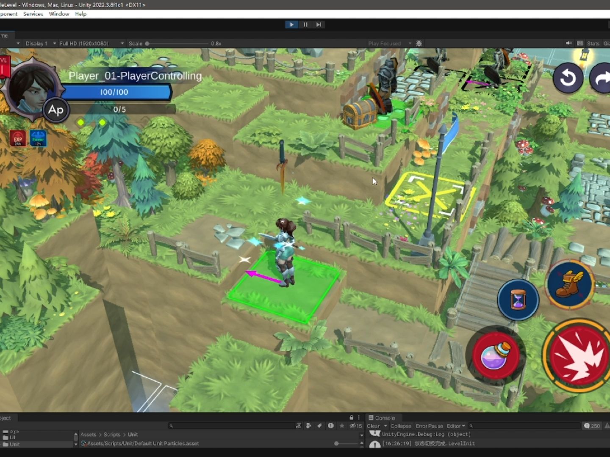Open the Window menu

point(59,14)
